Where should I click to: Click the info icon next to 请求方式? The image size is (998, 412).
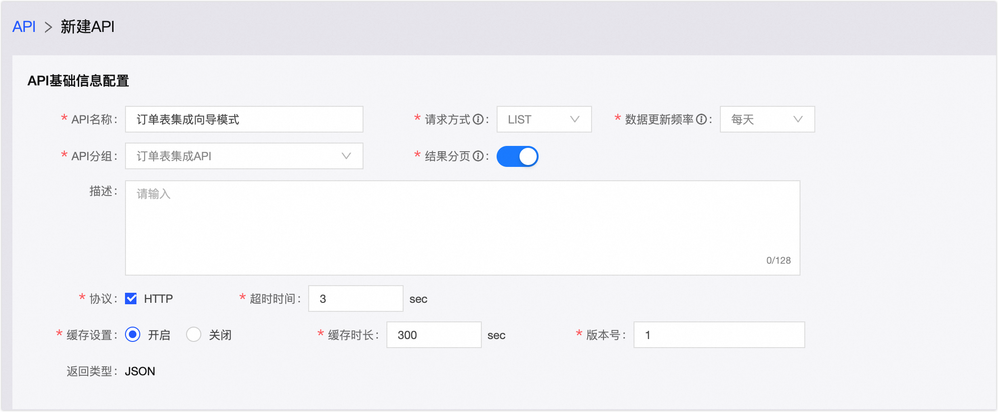[x=478, y=120]
